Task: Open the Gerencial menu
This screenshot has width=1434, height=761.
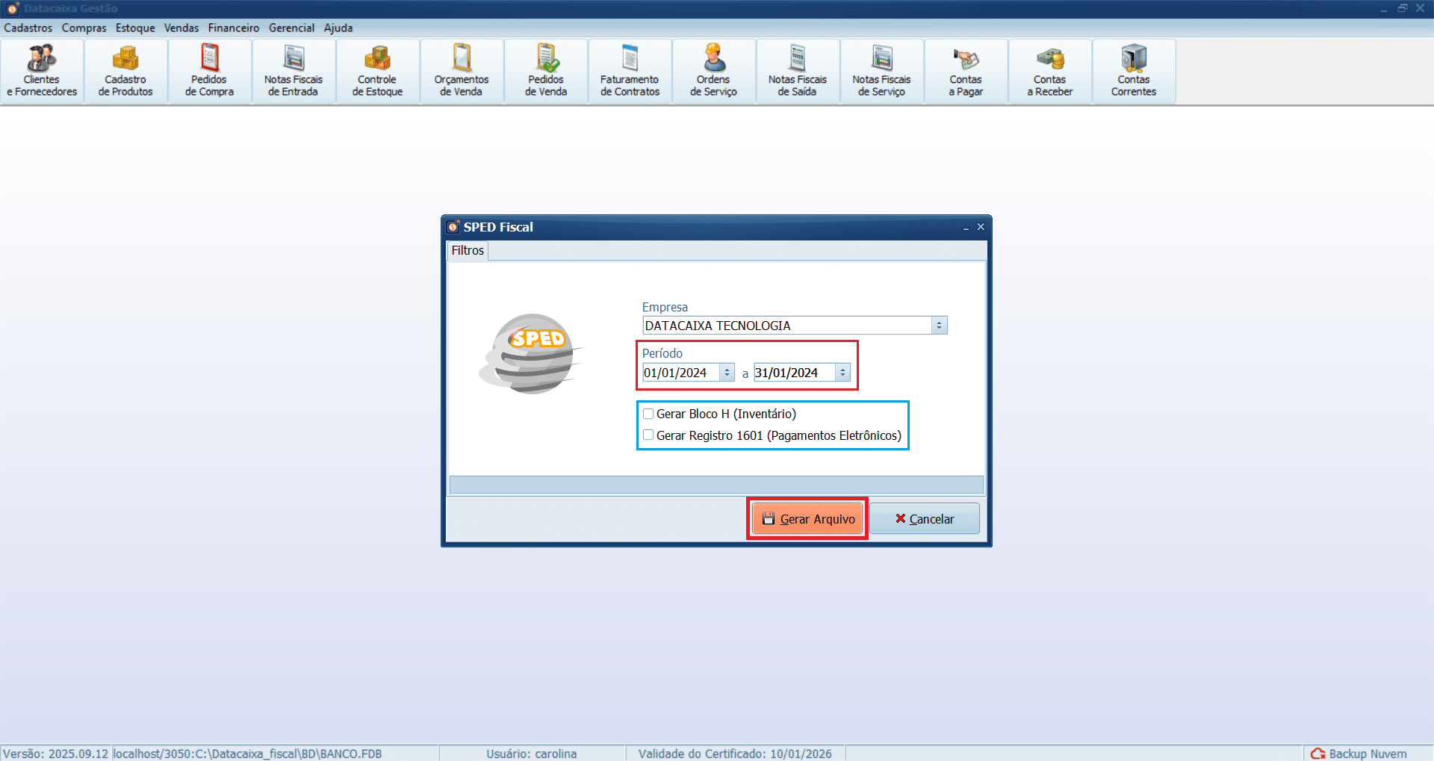Action: [x=291, y=28]
